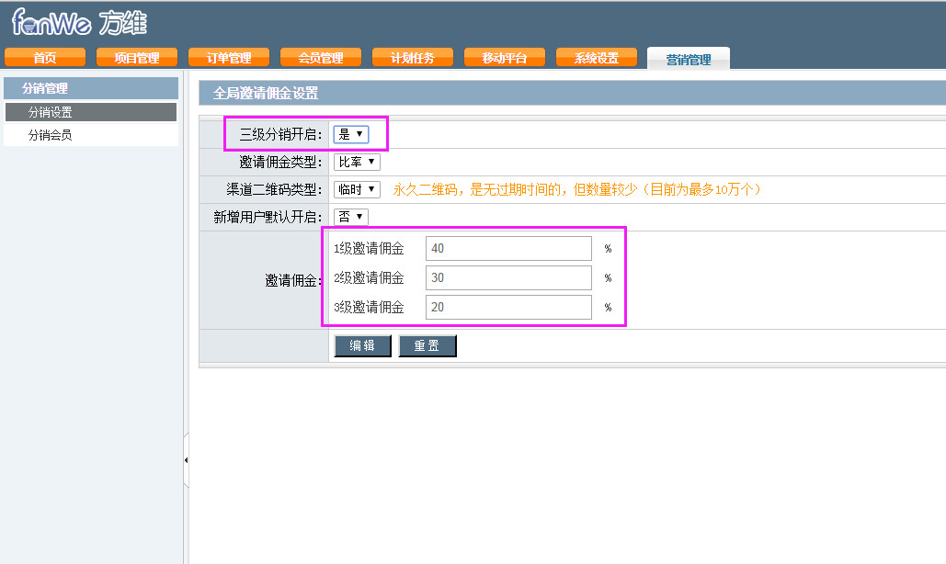Open the 首页 tab
Image resolution: width=946 pixels, height=564 pixels.
(45, 58)
